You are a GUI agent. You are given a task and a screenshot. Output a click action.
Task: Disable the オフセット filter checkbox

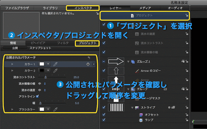point(104,114)
